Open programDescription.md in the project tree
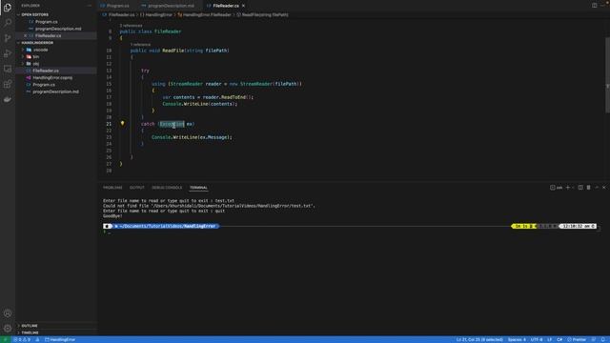This screenshot has width=610, height=343. [x=56, y=91]
